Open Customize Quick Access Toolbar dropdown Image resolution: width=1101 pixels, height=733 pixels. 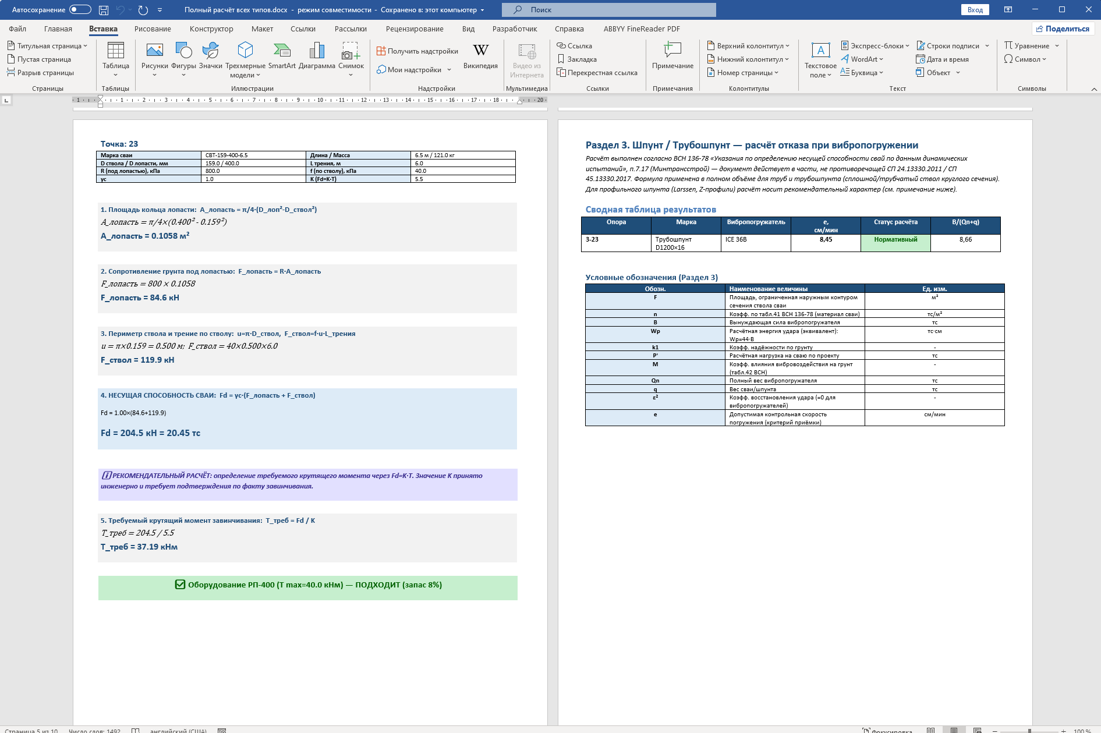point(160,10)
